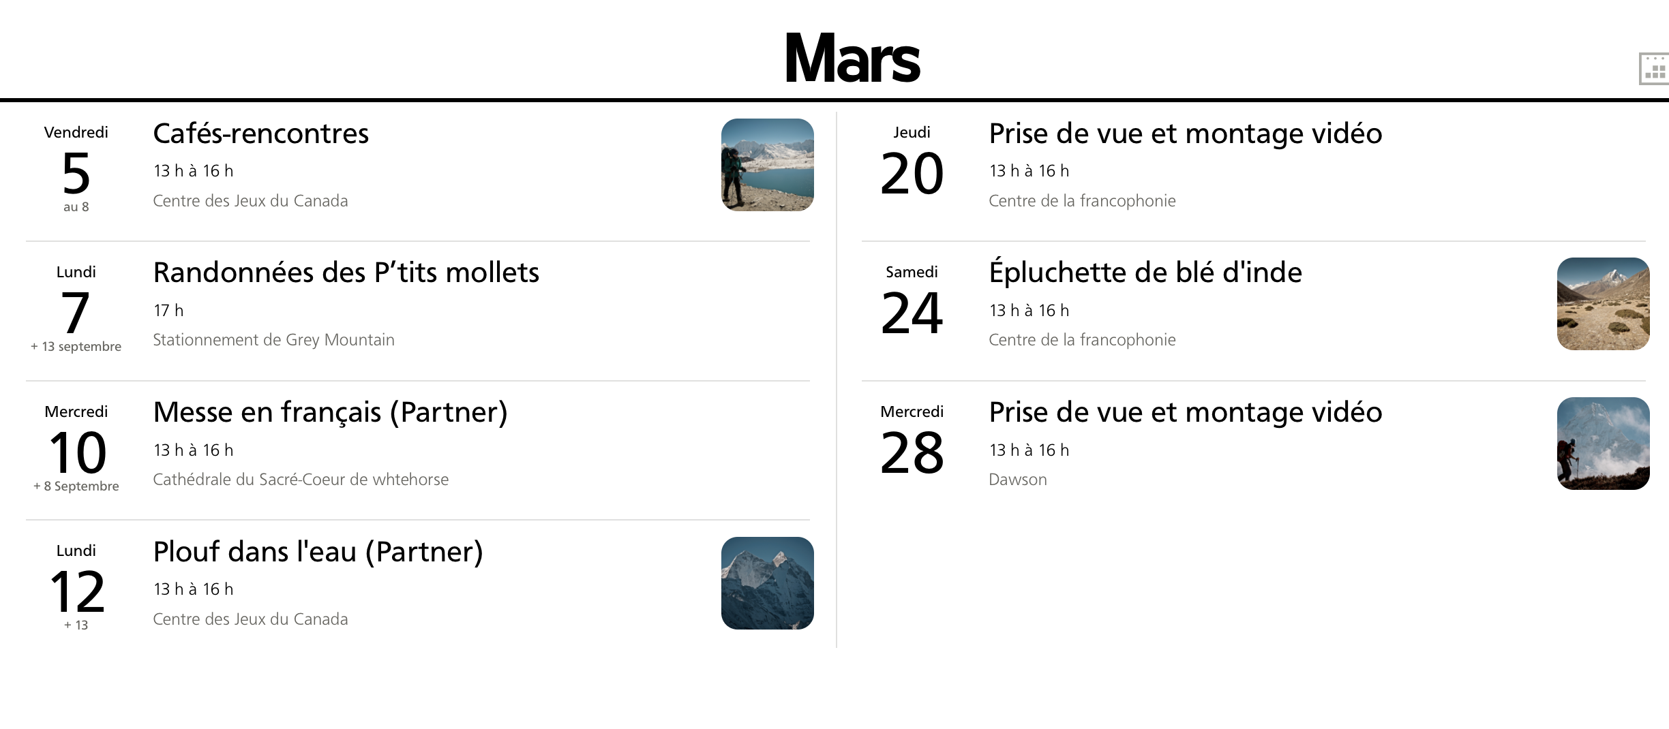Click the Dawson location text
This screenshot has width=1669, height=729.
[1017, 480]
